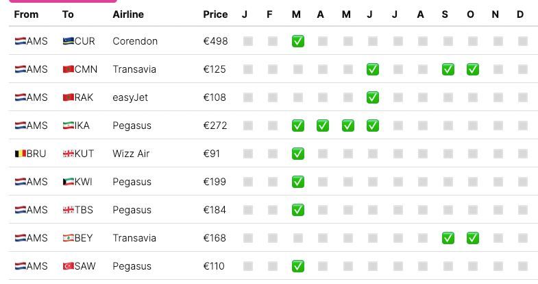Uncheck September for the Transavia BEY flight
Image resolution: width=538 pixels, height=284 pixels.
448,238
